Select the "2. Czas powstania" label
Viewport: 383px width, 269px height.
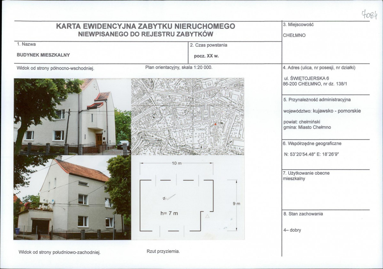click(x=208, y=45)
